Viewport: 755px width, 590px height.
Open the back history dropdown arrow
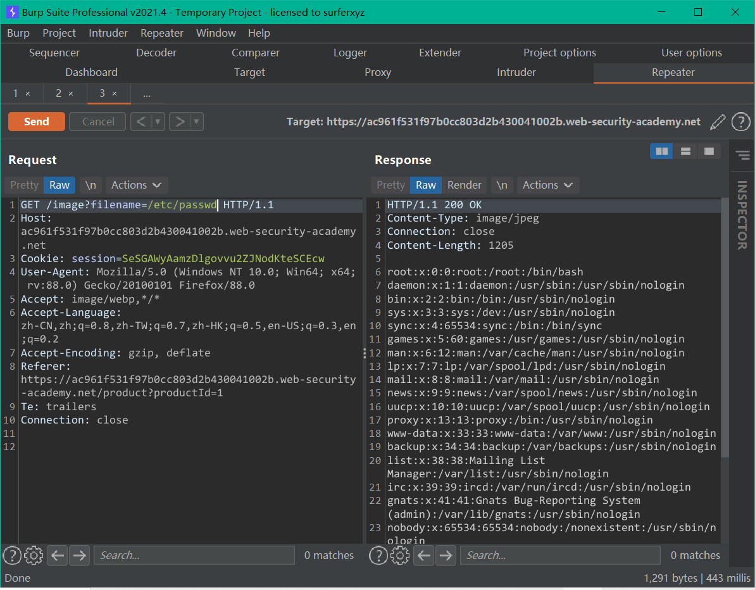[158, 122]
